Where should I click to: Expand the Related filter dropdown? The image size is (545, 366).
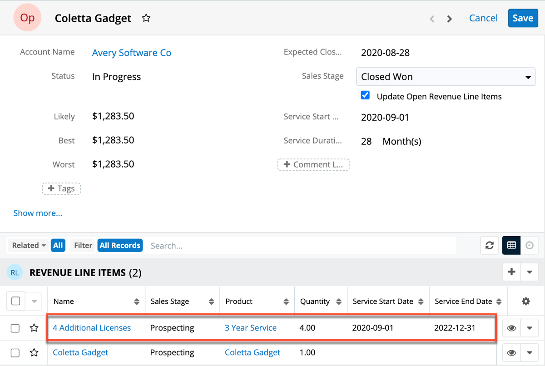pos(29,246)
